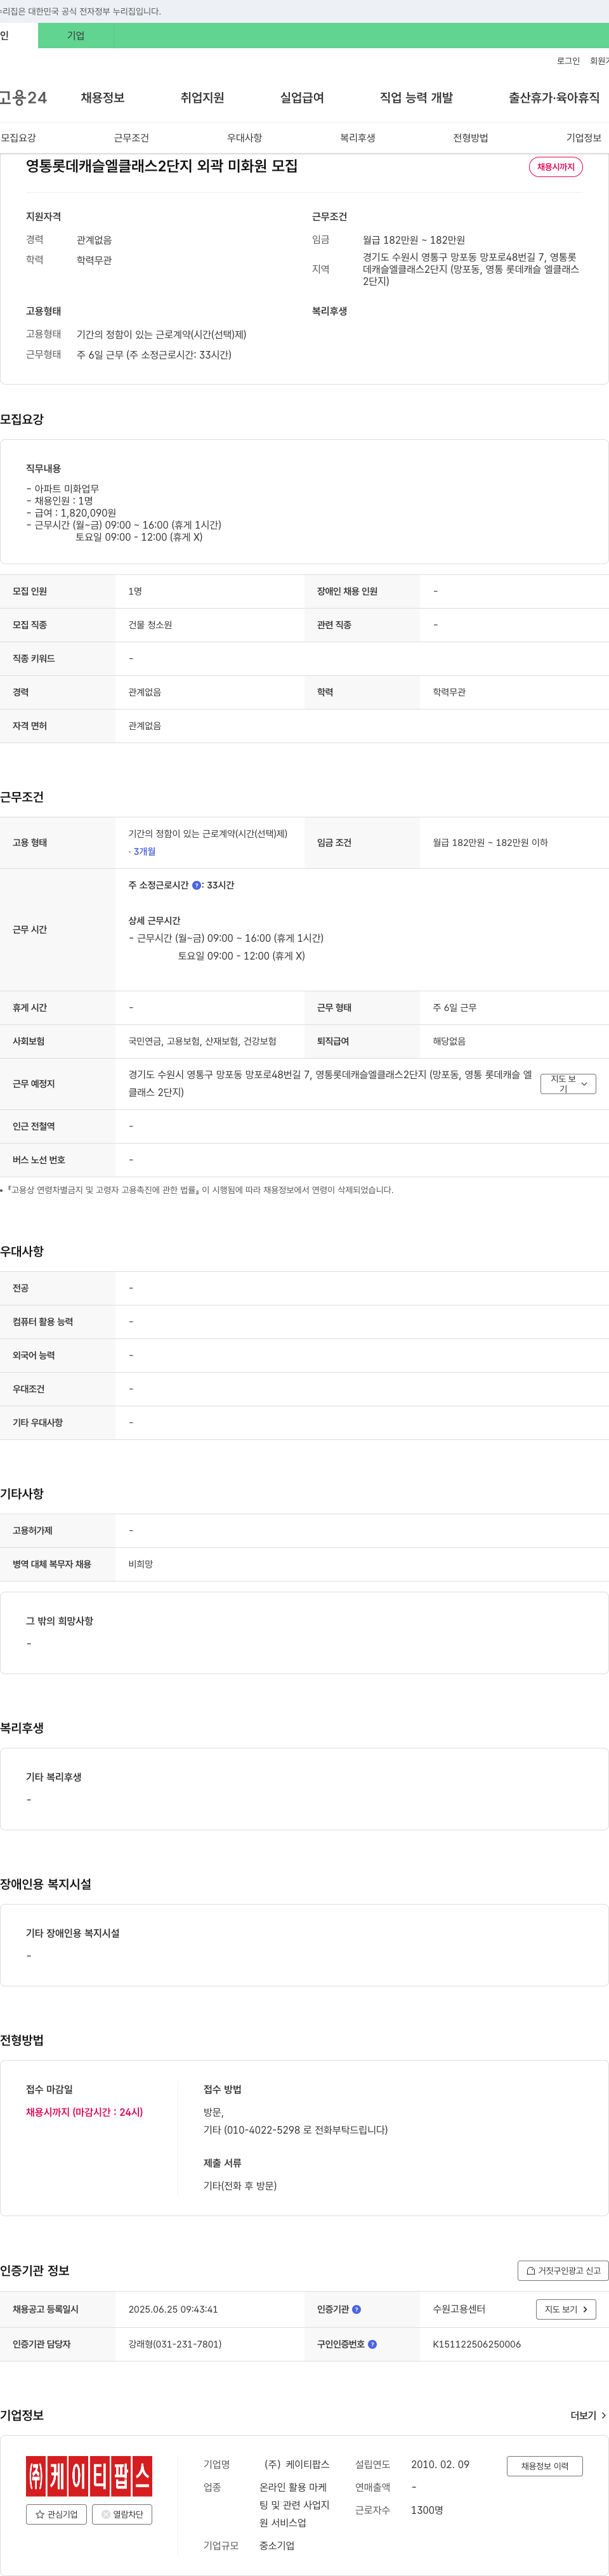Click 건물 청소원 in 모집 직종 row
Screen dimensions: 609x2576
coord(150,625)
